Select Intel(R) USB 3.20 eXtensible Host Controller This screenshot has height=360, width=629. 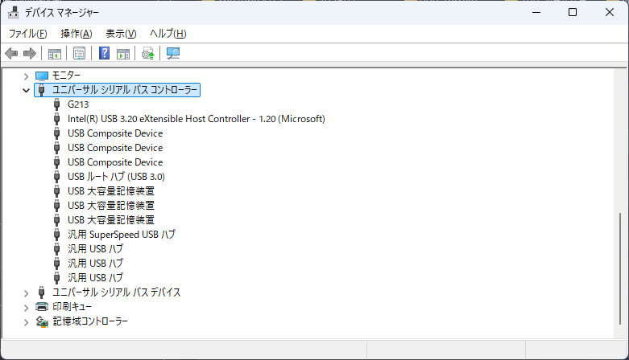(x=196, y=119)
